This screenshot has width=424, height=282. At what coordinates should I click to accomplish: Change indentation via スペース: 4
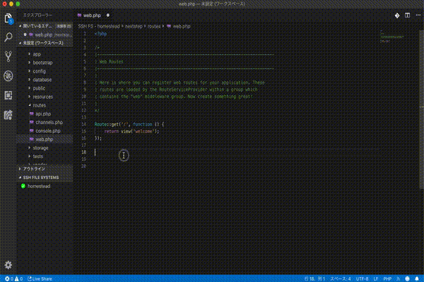(x=340, y=278)
